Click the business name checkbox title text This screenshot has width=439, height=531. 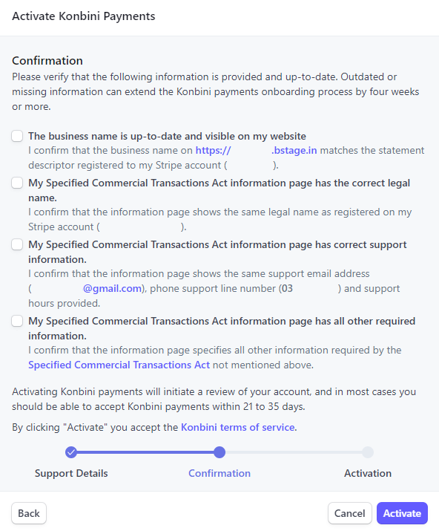167,136
